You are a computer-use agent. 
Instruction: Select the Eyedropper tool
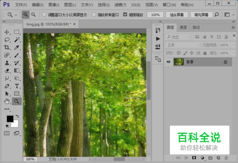point(17,47)
